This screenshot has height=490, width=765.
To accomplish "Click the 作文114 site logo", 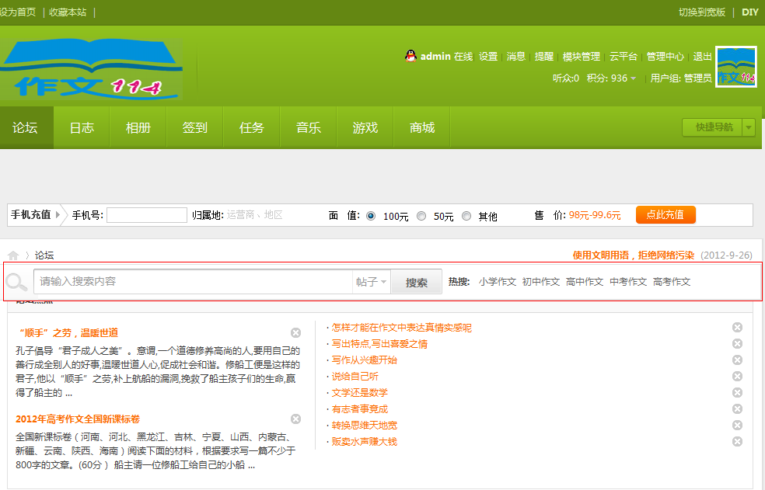I will coord(91,69).
